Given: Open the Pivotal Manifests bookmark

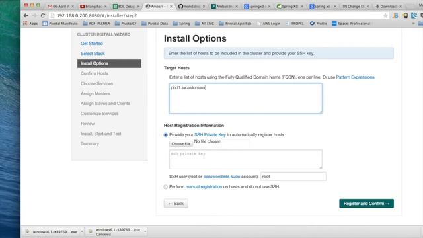Looking at the screenshot, I should tap(60, 24).
